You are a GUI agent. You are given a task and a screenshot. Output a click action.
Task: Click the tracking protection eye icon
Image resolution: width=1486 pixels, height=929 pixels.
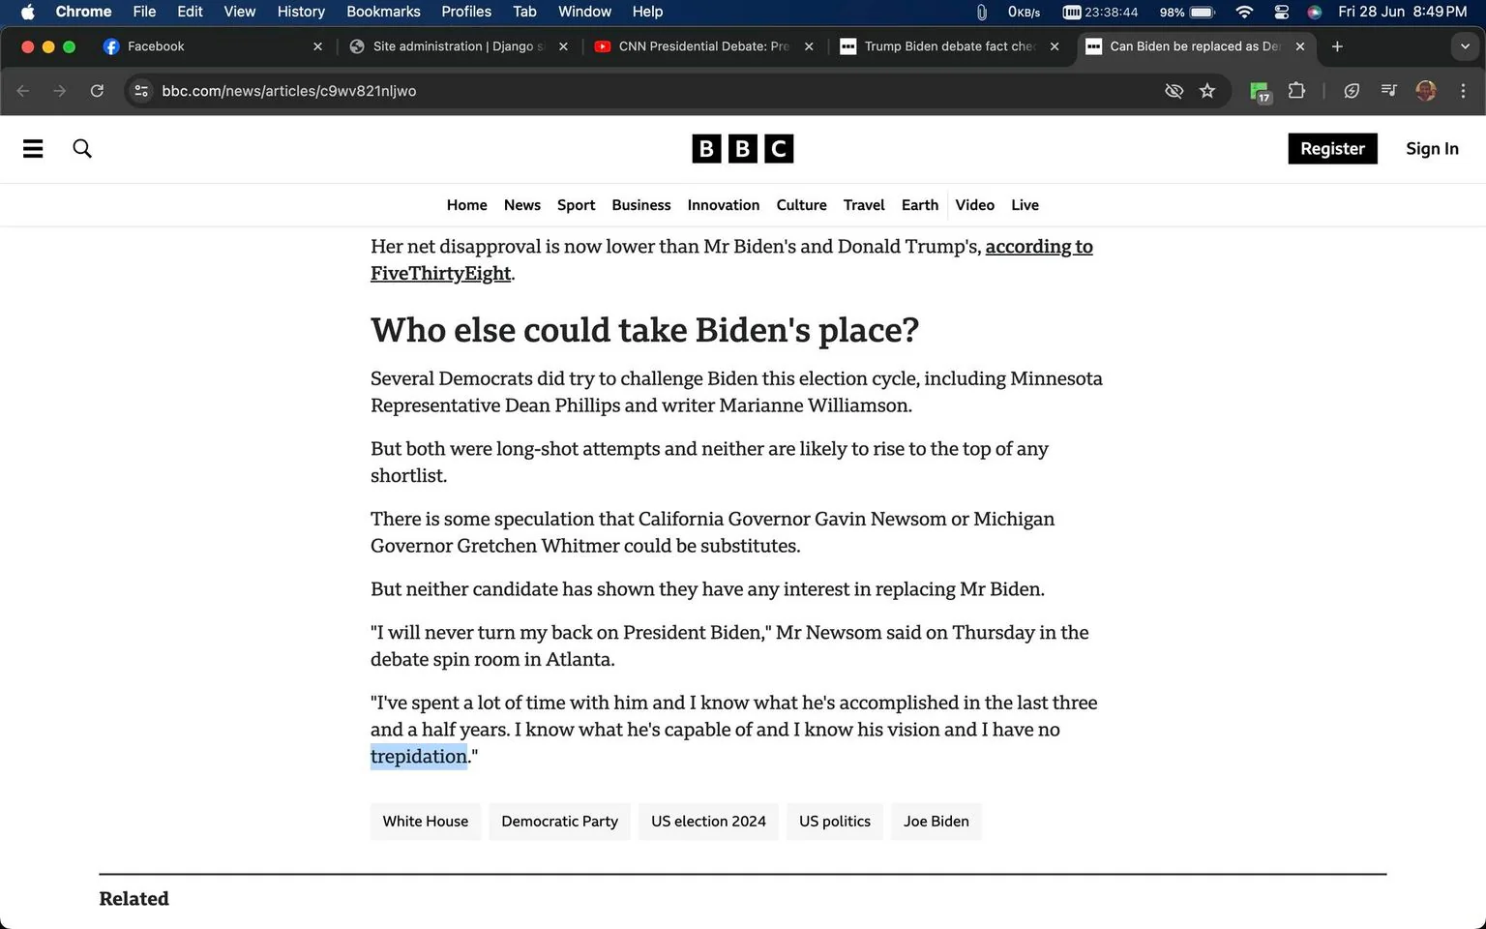point(1174,90)
